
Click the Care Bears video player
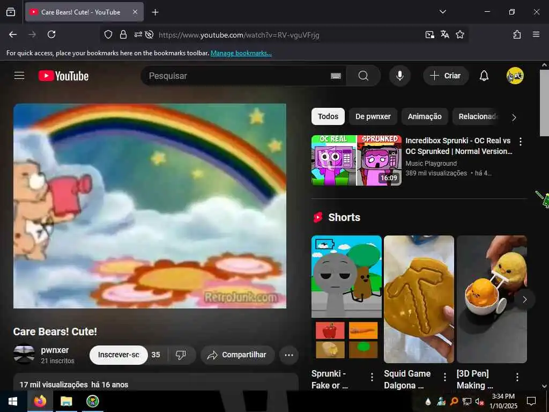150,206
